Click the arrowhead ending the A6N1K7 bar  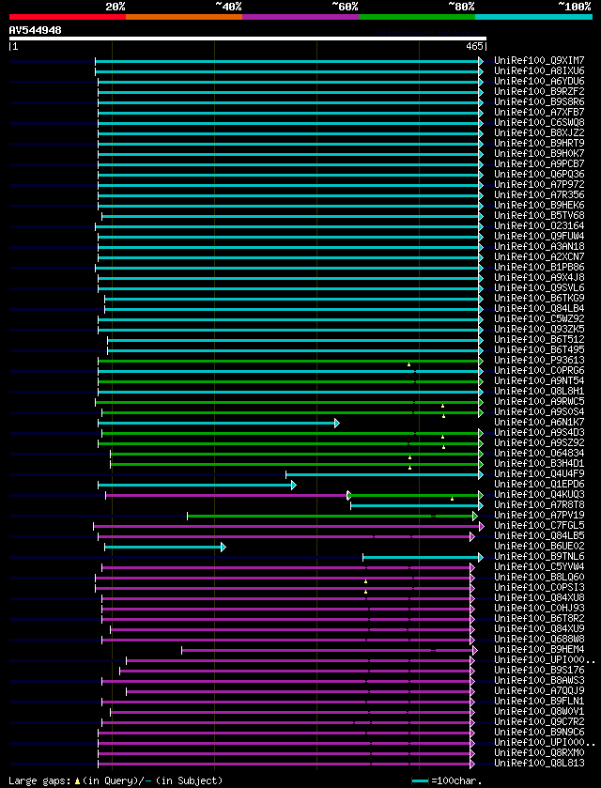tap(337, 423)
